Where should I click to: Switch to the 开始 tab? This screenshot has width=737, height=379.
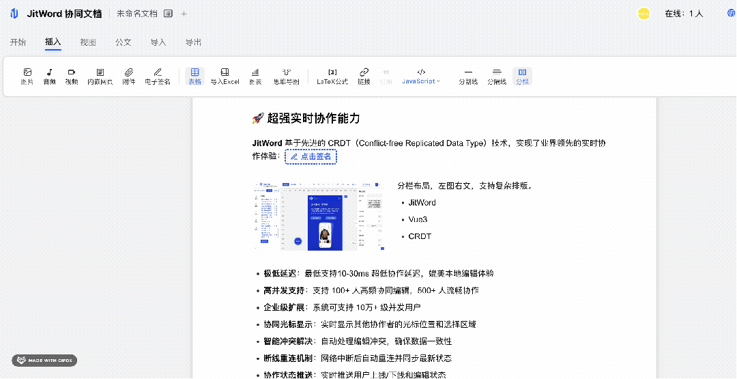(18, 42)
